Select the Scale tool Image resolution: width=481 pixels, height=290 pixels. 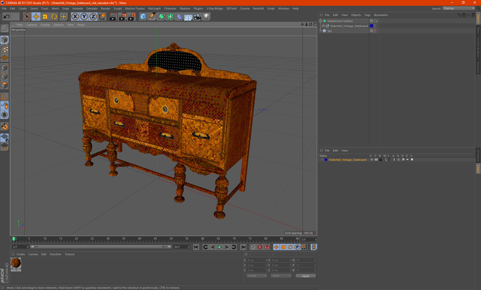coord(45,17)
